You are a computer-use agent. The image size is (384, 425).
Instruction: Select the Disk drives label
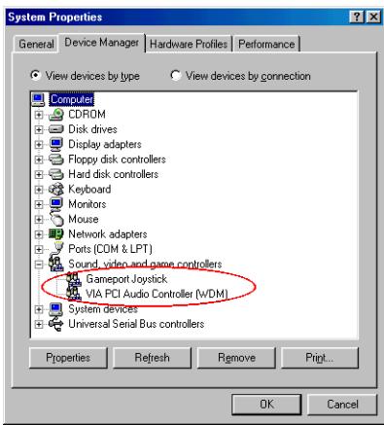(x=92, y=129)
